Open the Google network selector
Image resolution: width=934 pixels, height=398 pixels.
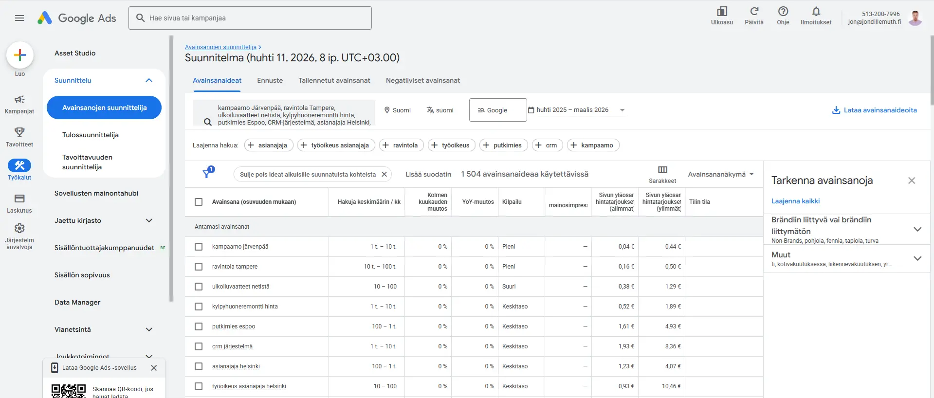tap(498, 110)
